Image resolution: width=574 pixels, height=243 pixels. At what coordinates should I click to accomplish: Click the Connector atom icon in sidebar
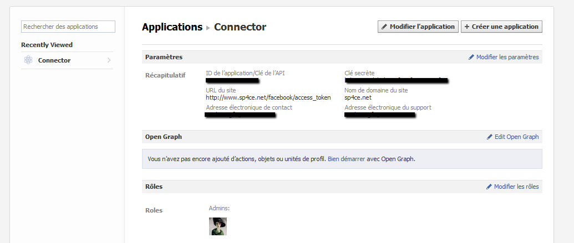(28, 60)
